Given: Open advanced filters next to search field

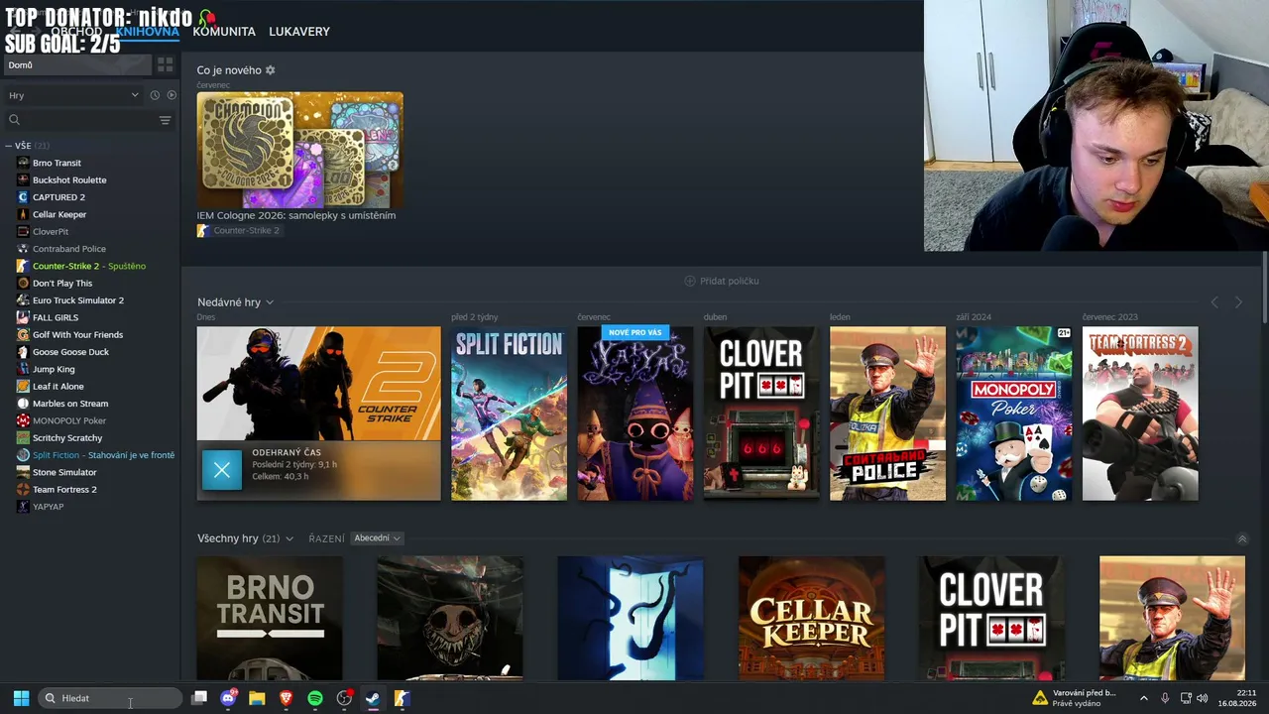Looking at the screenshot, I should click(x=165, y=120).
